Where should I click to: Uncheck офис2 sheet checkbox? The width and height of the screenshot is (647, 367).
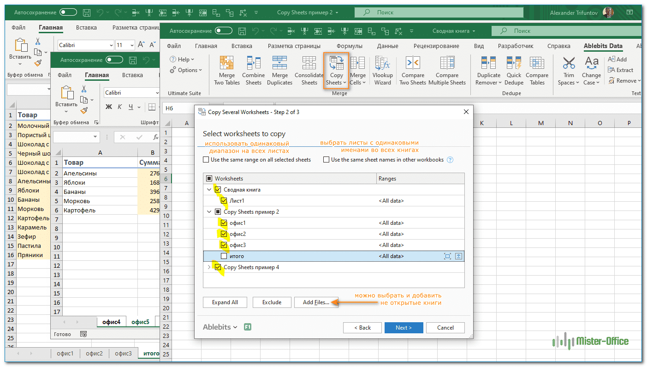point(224,234)
